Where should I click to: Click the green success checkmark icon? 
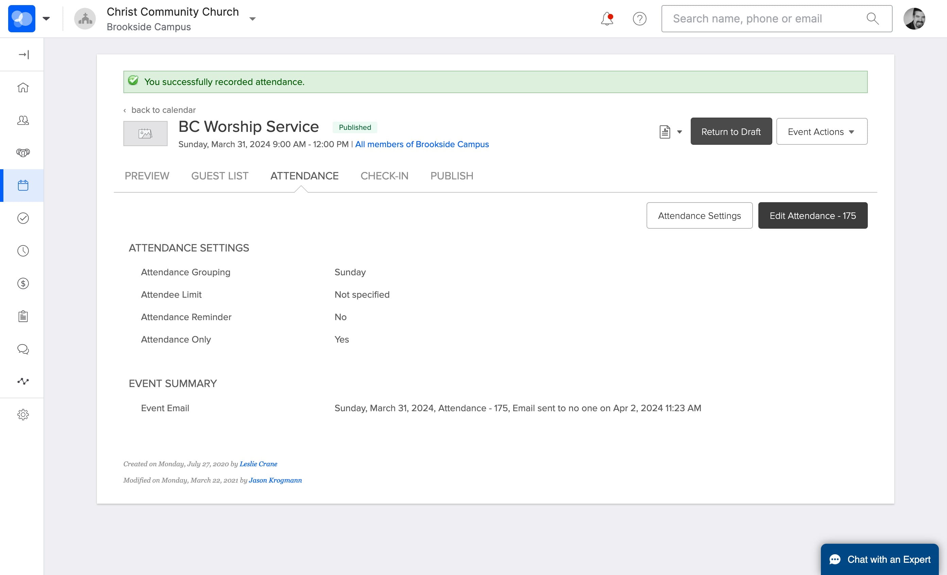tap(133, 81)
